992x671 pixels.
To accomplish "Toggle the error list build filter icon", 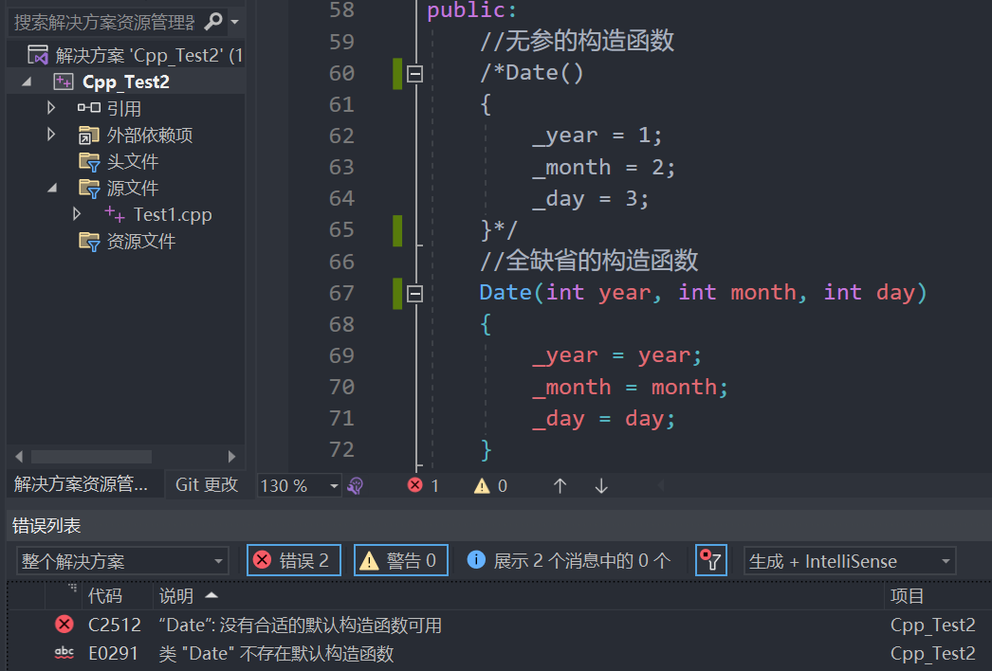I will 711,560.
